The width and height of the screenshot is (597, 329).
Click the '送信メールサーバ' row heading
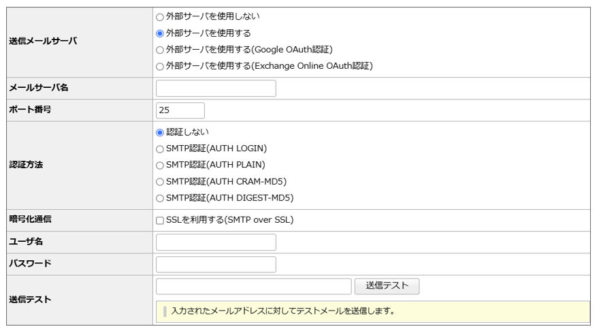pyautogui.click(x=42, y=41)
